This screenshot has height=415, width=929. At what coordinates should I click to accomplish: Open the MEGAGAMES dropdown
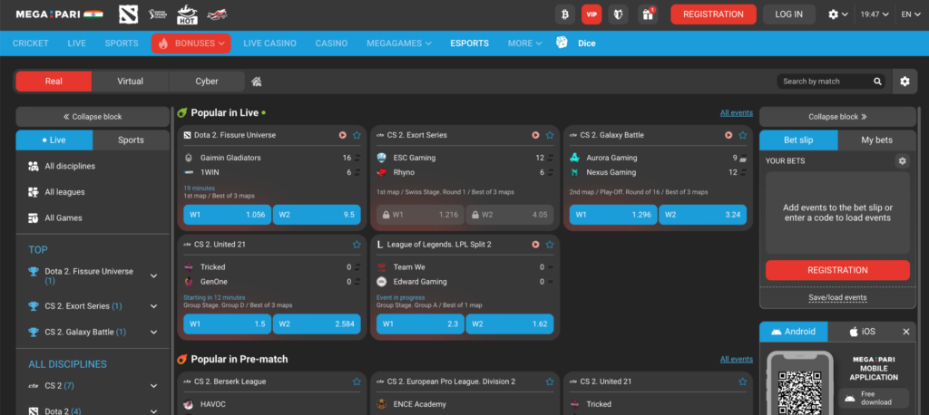point(399,43)
